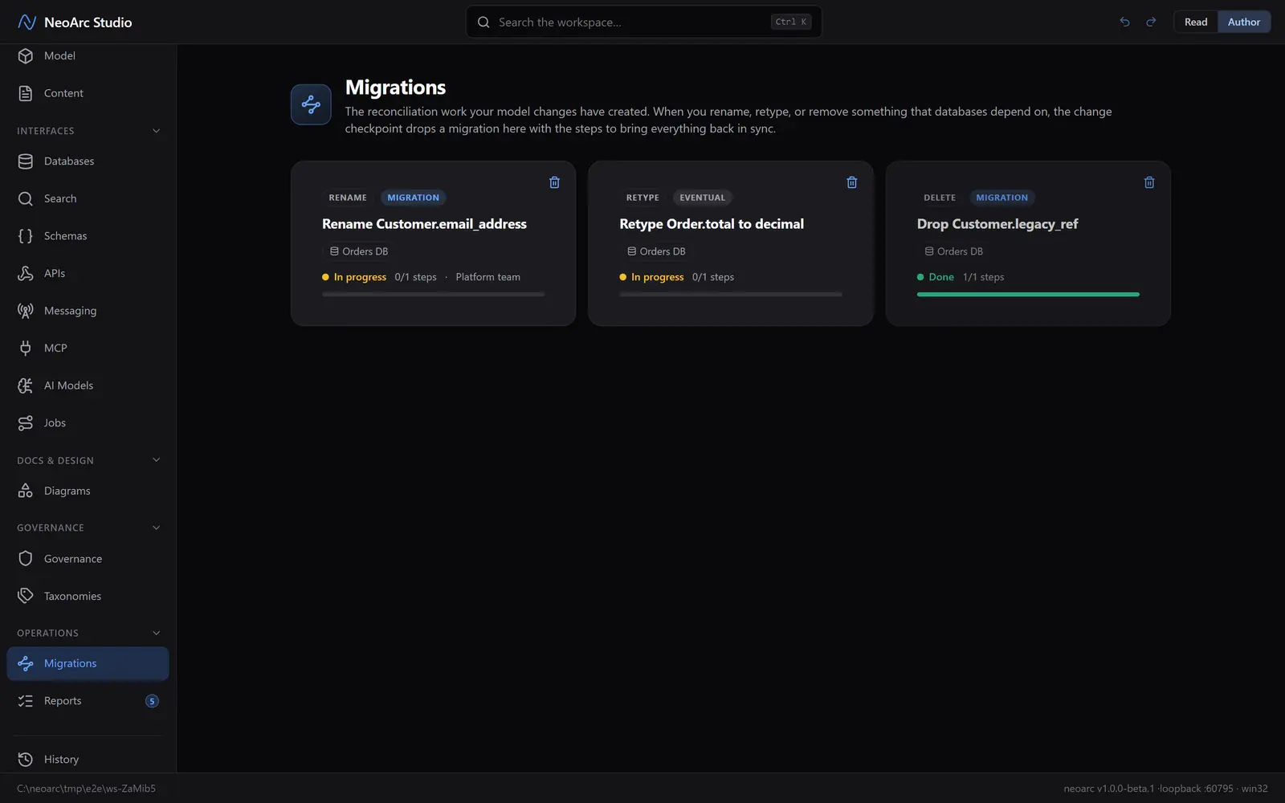Click Orders DB chip on Retype card
The width and height of the screenshot is (1285, 803).
(x=656, y=251)
